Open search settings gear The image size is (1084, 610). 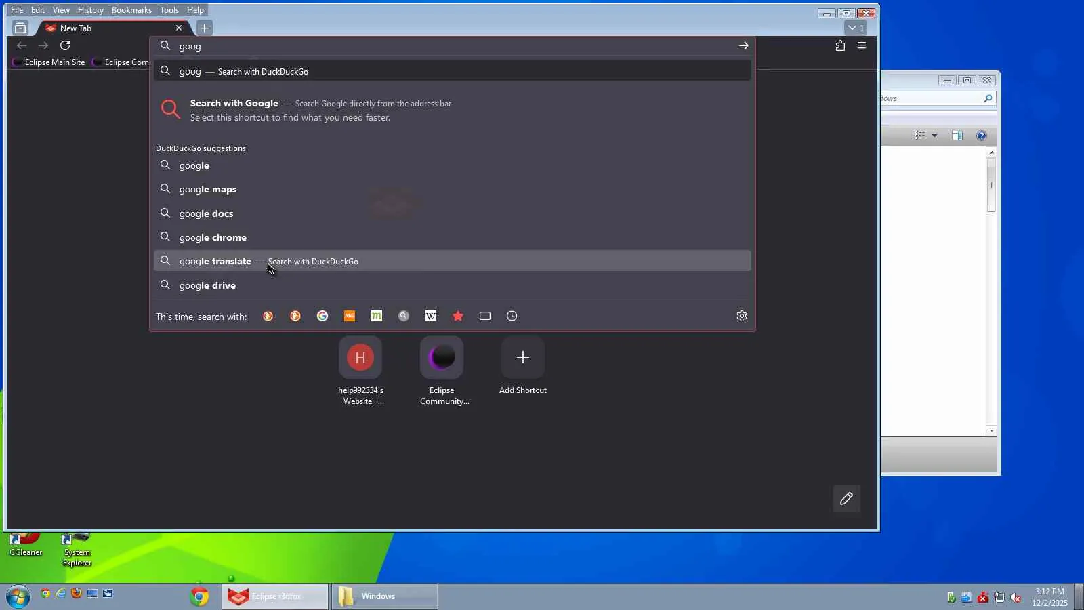tap(742, 316)
